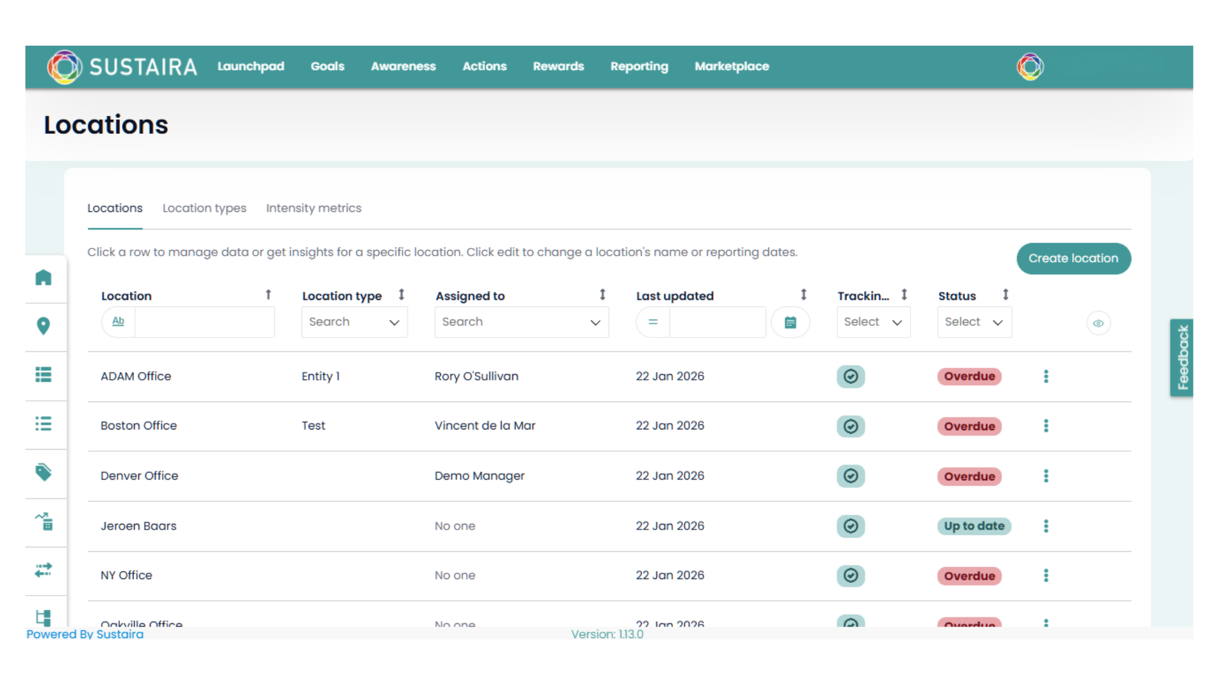This screenshot has height=685, width=1219.
Task: Open the Status Select dropdown
Action: pos(974,322)
